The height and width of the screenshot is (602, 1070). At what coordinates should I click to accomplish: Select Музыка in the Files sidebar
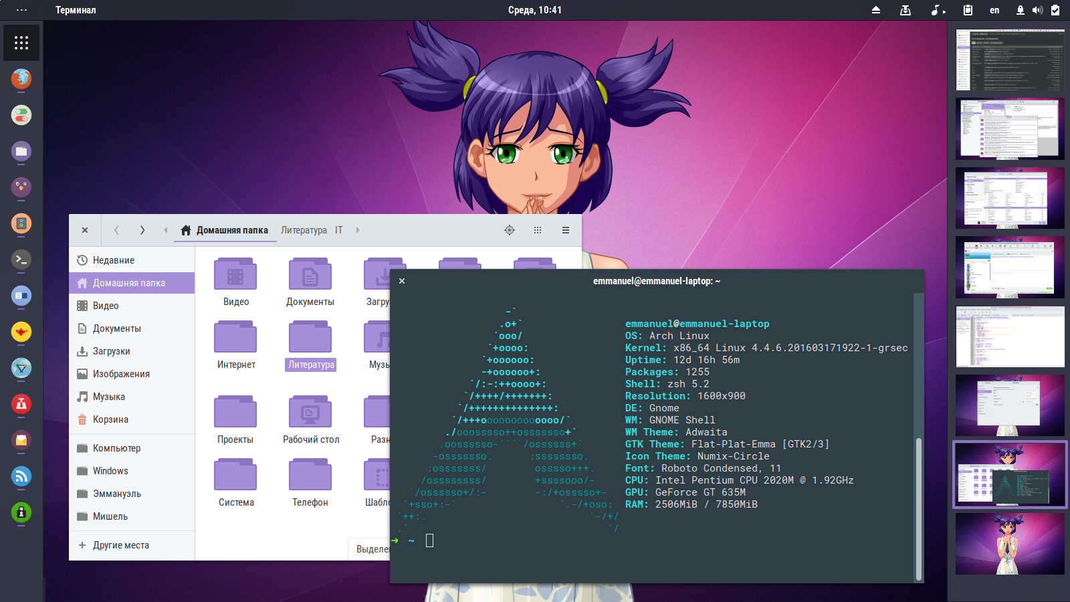tap(132, 397)
